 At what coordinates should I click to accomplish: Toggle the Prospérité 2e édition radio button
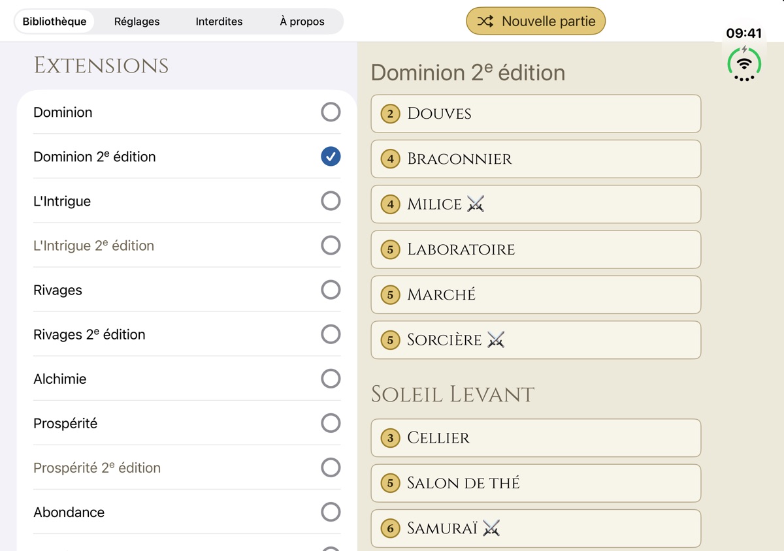click(x=331, y=467)
